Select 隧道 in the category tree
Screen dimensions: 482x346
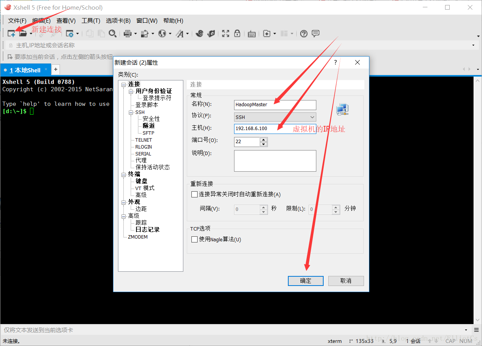click(x=148, y=126)
